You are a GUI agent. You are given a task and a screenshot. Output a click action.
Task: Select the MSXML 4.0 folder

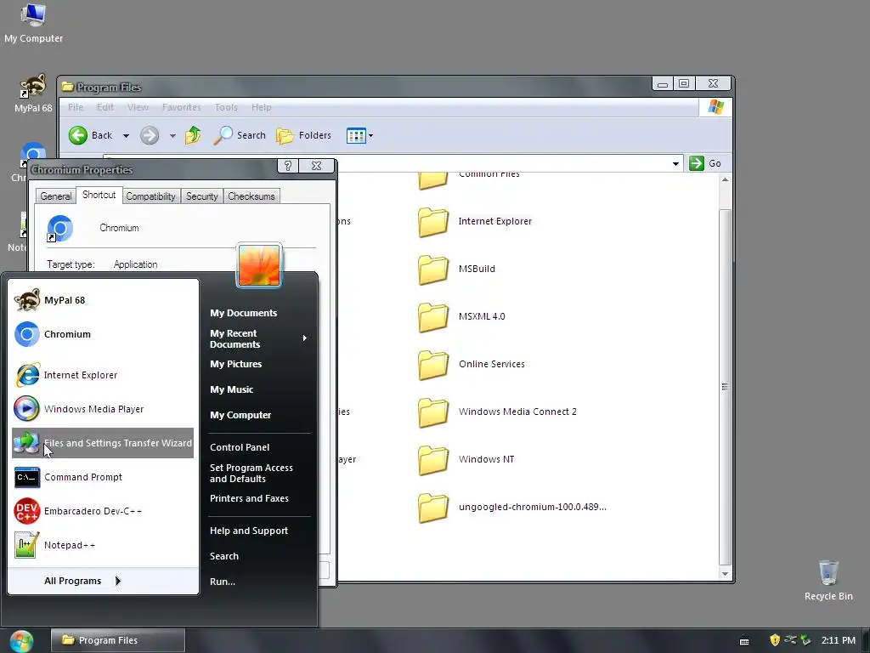pos(461,317)
